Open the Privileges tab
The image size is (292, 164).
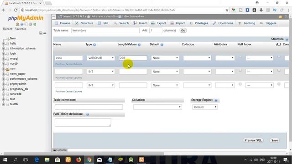click(x=199, y=23)
